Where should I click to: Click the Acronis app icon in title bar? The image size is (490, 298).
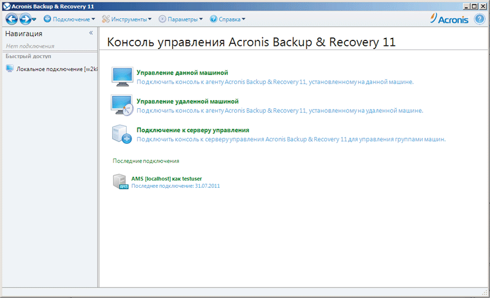[x=6, y=6]
